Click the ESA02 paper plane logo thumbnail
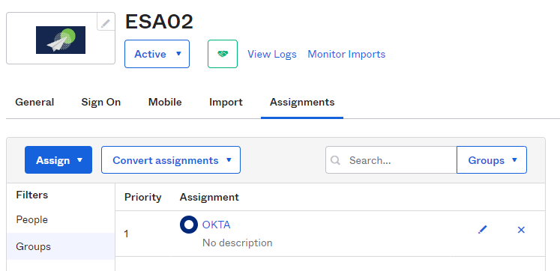The width and height of the screenshot is (560, 271). pos(61,40)
